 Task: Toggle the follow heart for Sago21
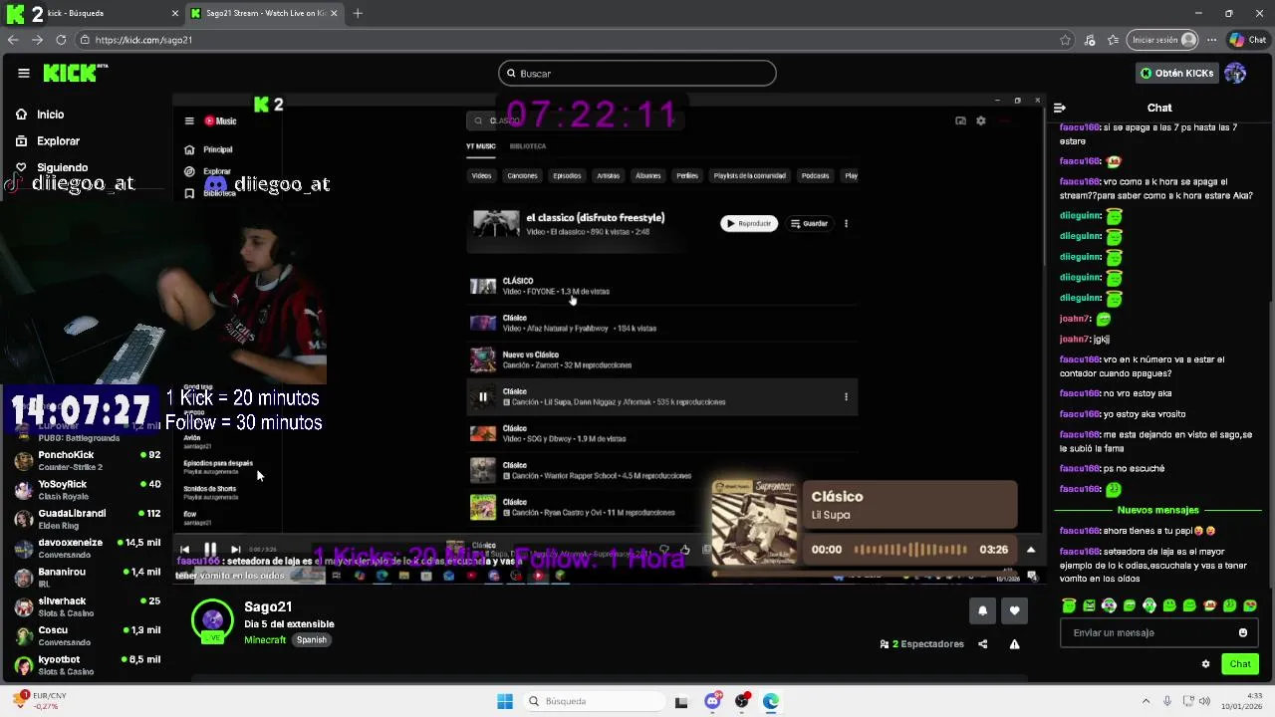pos(1014,610)
